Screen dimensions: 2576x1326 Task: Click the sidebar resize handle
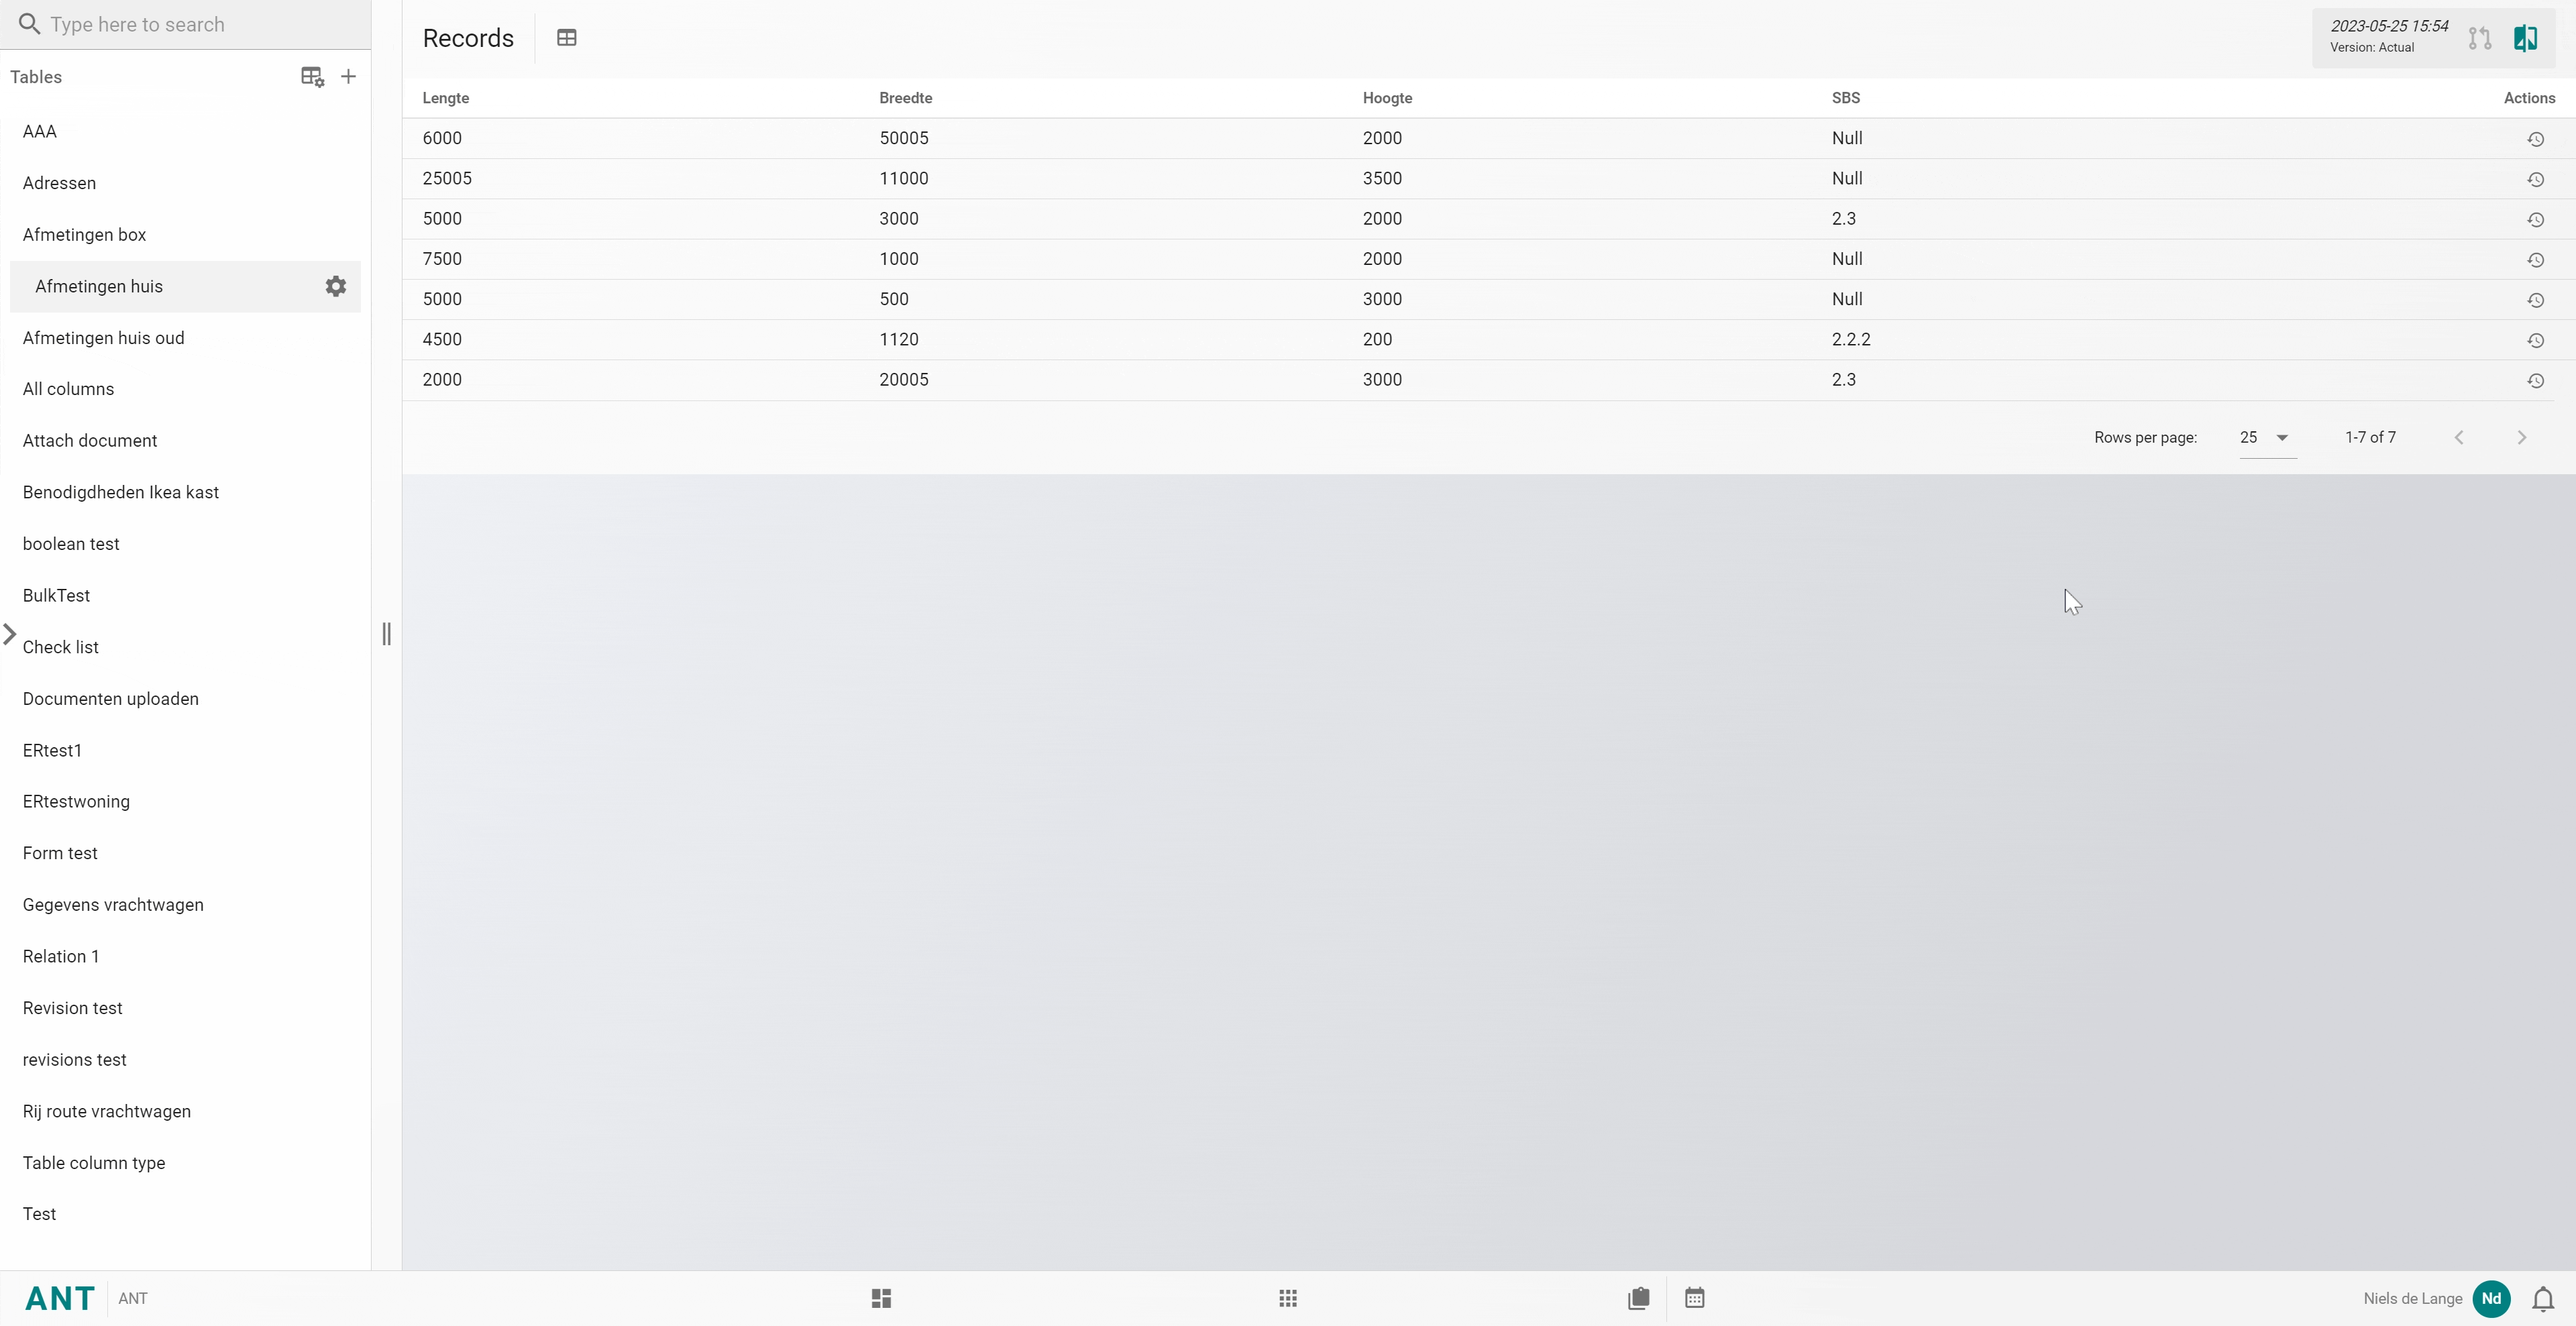pyautogui.click(x=387, y=634)
